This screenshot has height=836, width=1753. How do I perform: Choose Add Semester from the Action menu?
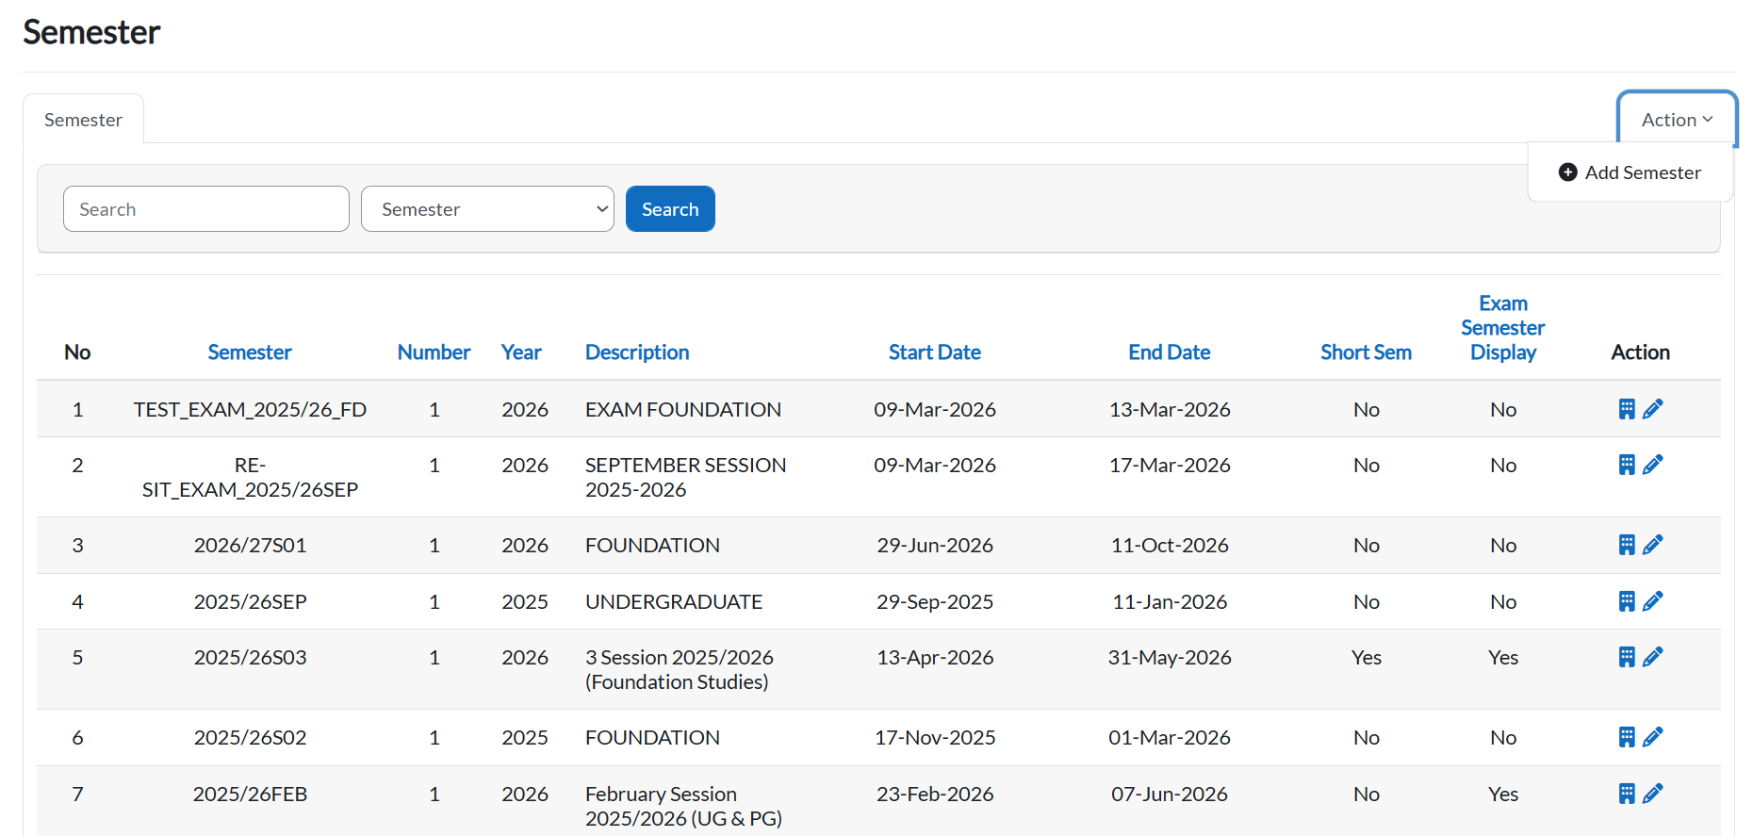(1630, 172)
